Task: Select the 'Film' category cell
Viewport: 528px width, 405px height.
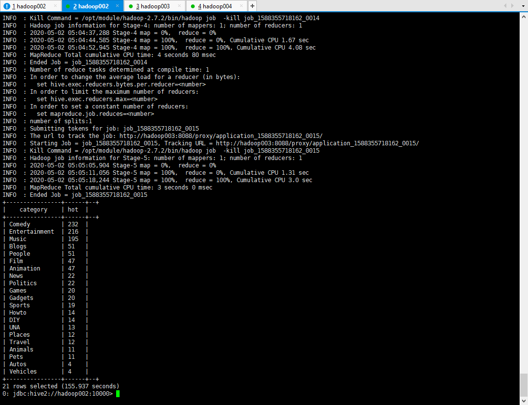Action: [x=16, y=261]
